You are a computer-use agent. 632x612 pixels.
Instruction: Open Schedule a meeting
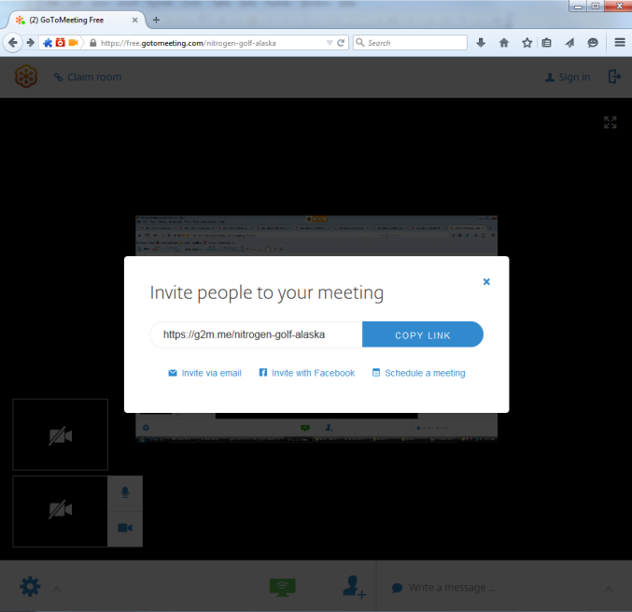pyautogui.click(x=419, y=373)
